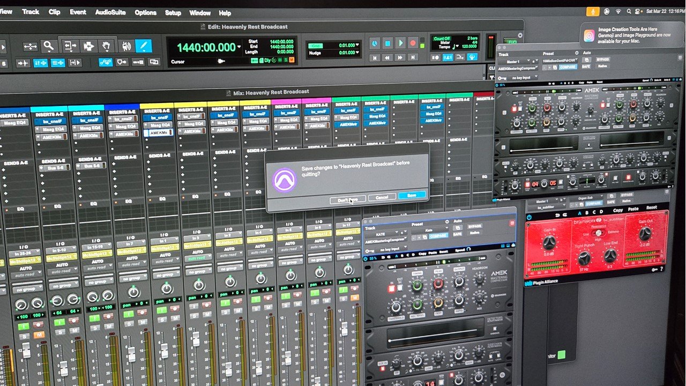The image size is (686, 386).
Task: Open the no key input dropdown
Action: click(x=390, y=248)
